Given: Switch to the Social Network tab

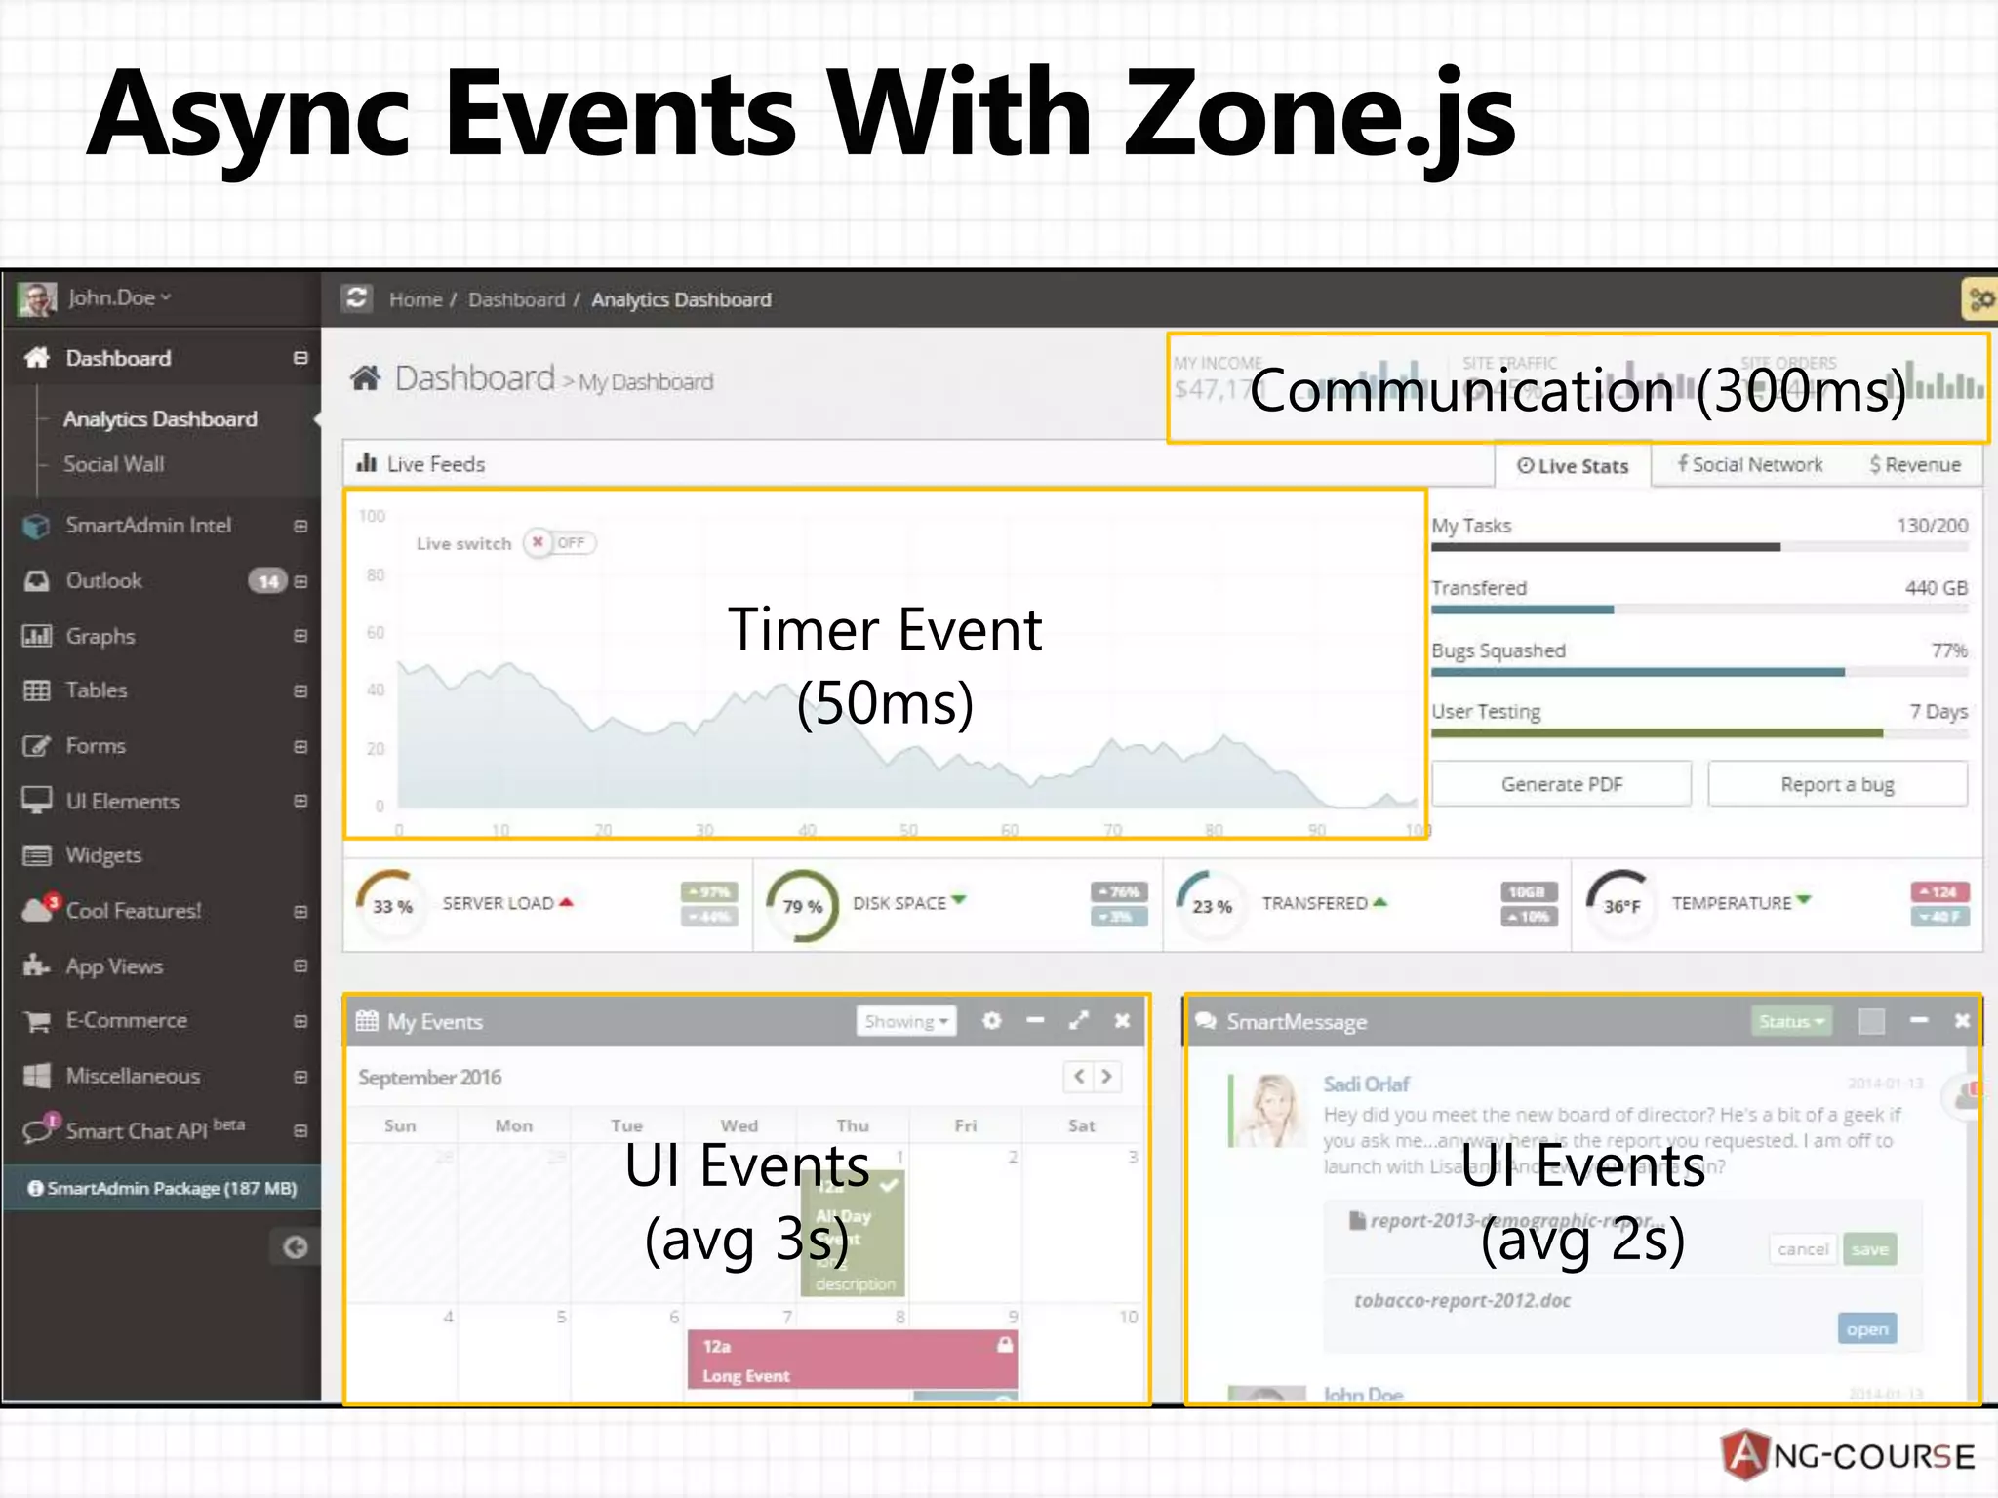Looking at the screenshot, I should pos(1749,465).
